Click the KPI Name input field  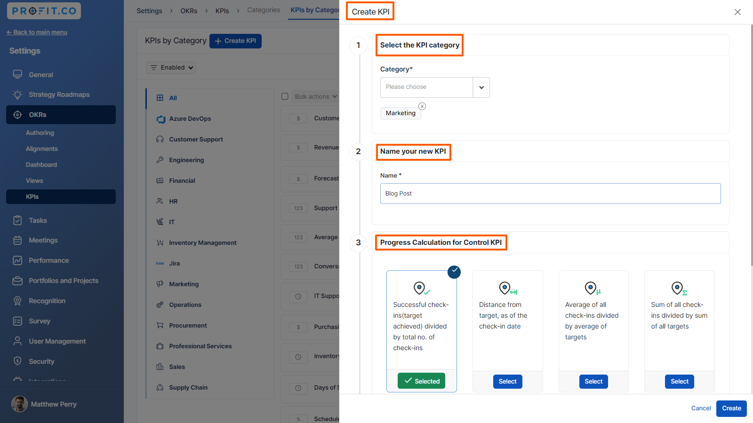[x=550, y=194]
